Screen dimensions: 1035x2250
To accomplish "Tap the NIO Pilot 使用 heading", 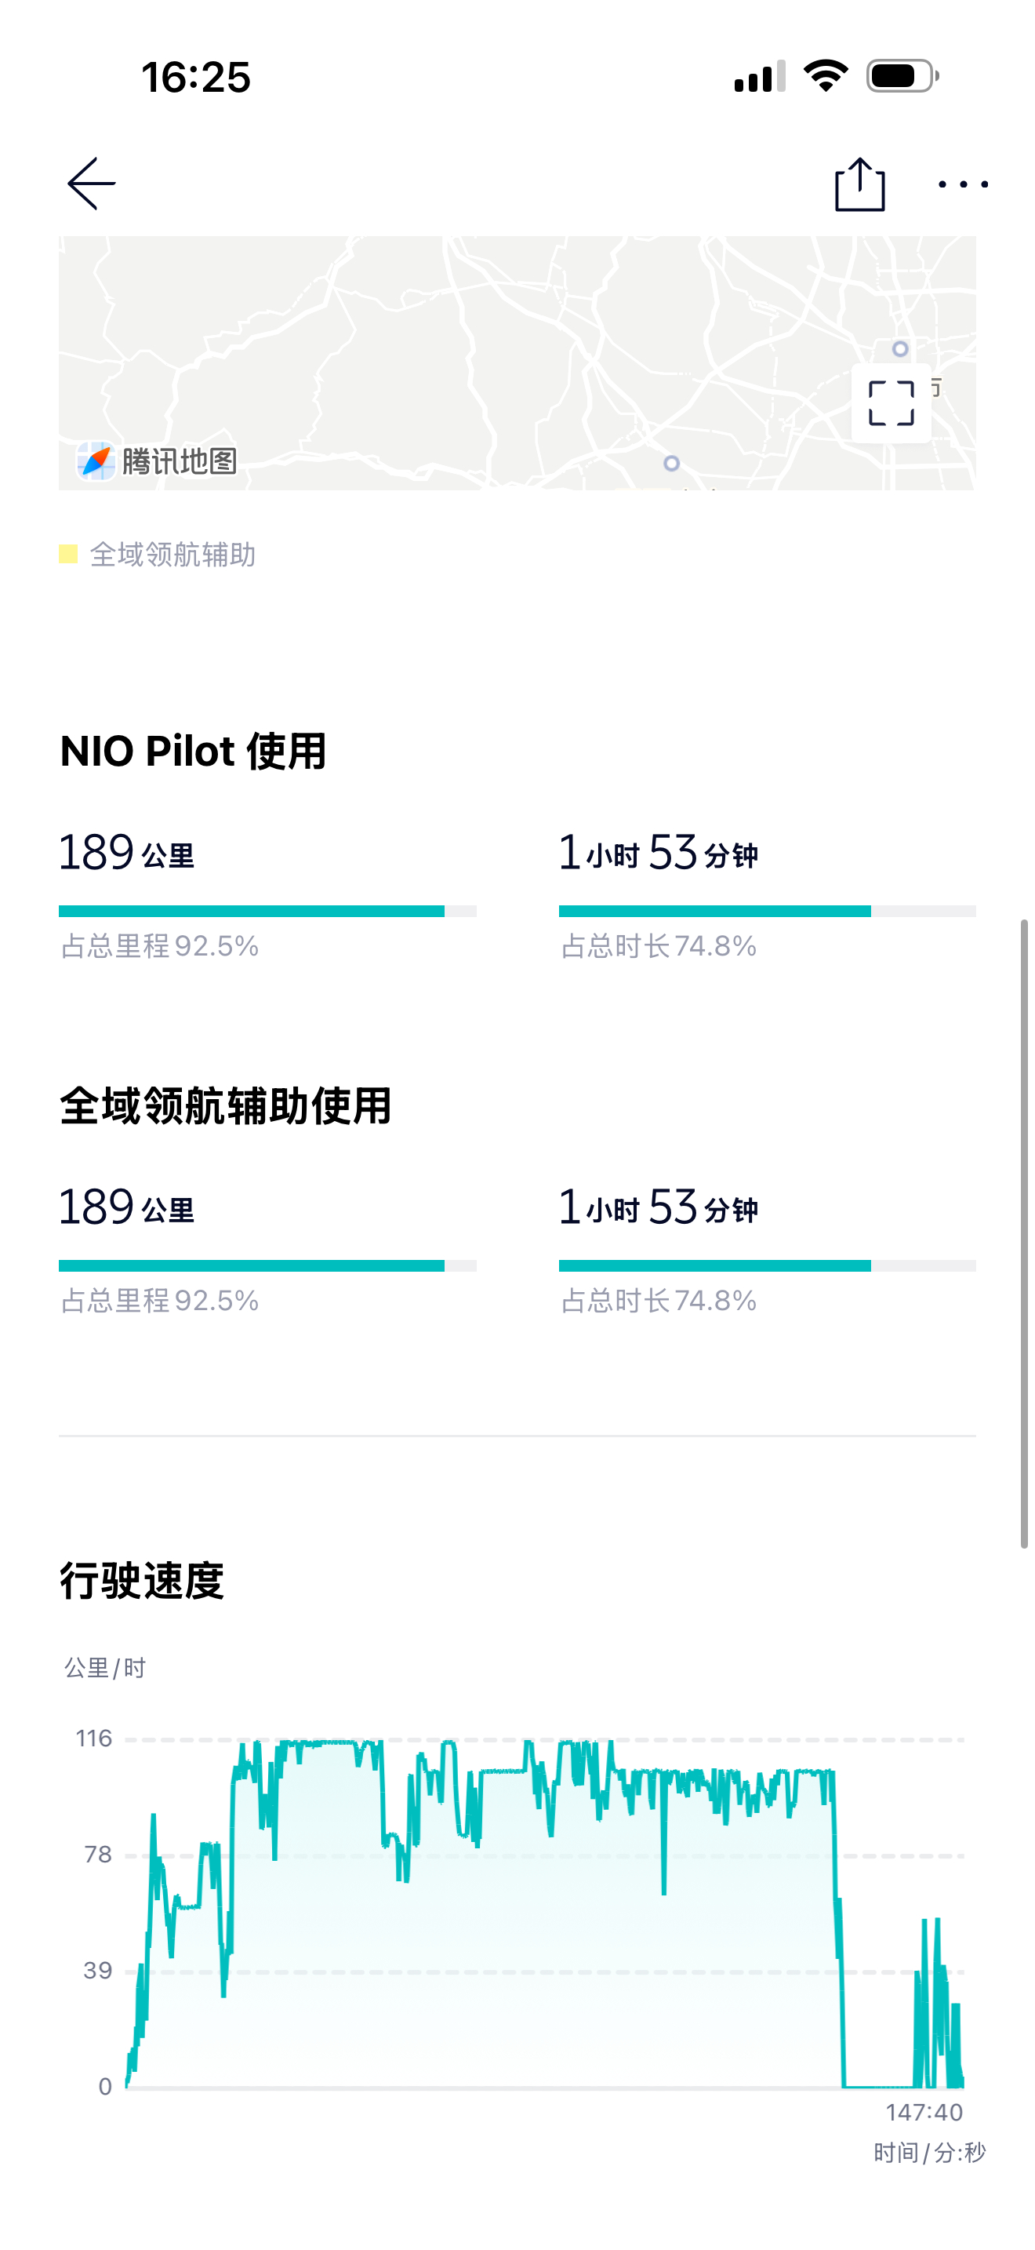I will coord(193,750).
